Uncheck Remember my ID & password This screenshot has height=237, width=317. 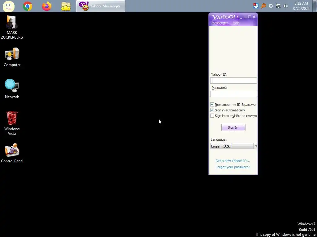[212, 105]
